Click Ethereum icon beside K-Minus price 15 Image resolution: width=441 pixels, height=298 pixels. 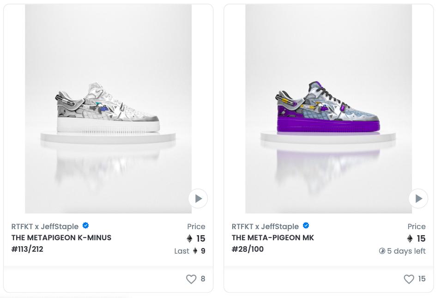coord(190,238)
